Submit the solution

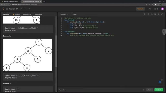tap(159, 90)
